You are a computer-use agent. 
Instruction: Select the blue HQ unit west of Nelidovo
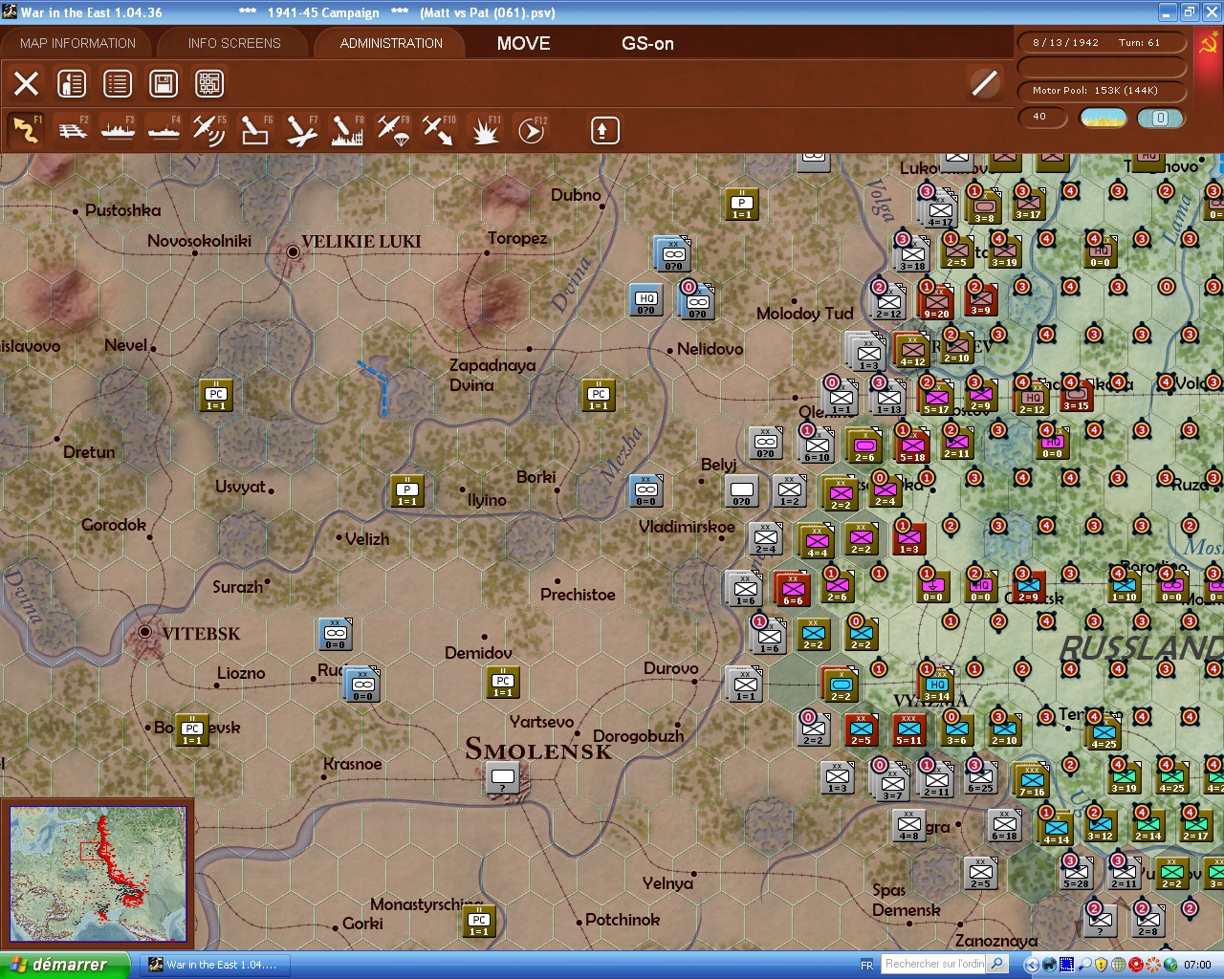[647, 299]
